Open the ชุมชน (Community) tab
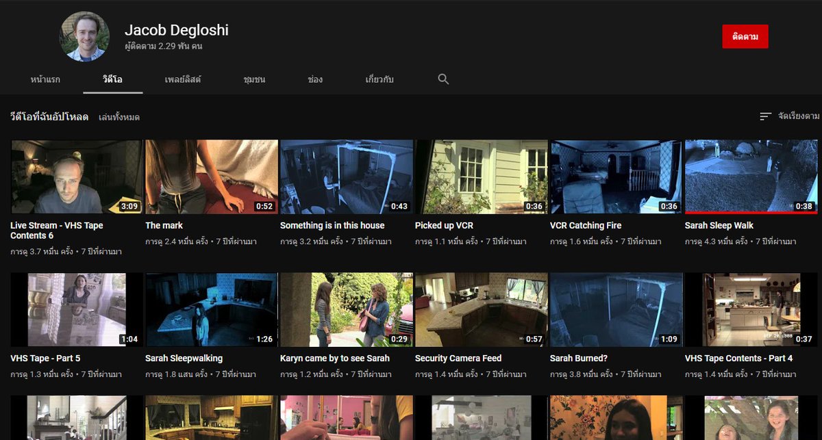The width and height of the screenshot is (822, 440). click(254, 79)
